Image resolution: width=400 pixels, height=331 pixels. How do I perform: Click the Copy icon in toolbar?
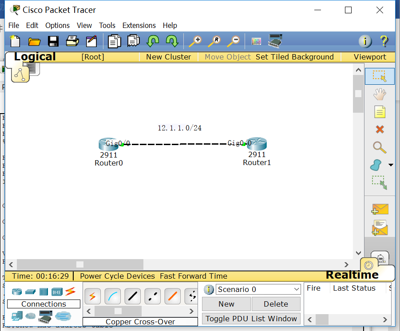coord(114,41)
